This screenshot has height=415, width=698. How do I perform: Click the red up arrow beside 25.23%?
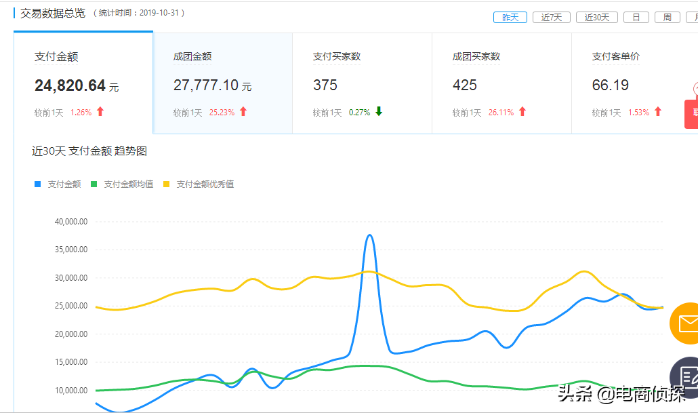pyautogui.click(x=243, y=112)
